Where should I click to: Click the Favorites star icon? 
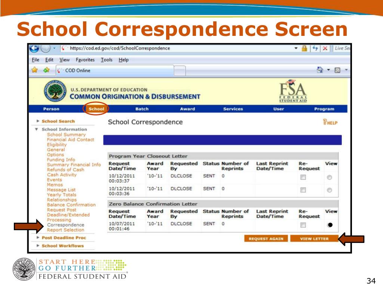point(35,70)
